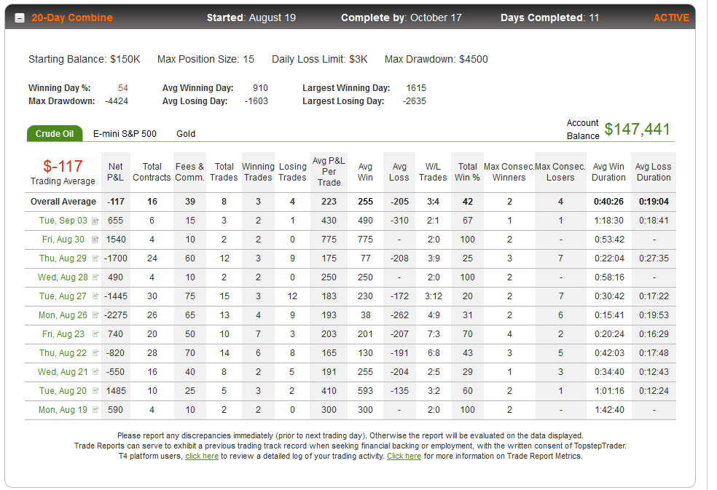The height and width of the screenshot is (490, 717).
Task: Click the 0:40:26 overall win duration
Action: (x=608, y=202)
